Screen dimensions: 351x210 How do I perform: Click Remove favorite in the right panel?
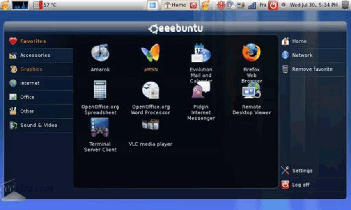tap(312, 69)
